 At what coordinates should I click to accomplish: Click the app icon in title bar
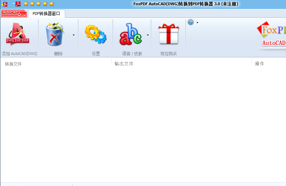[5, 4]
